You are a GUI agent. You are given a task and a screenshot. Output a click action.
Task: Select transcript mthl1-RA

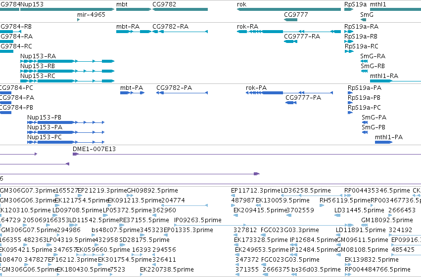(395, 81)
